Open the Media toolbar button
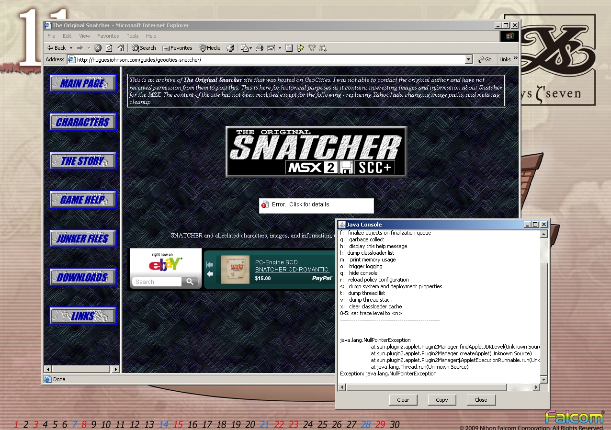 [x=210, y=48]
